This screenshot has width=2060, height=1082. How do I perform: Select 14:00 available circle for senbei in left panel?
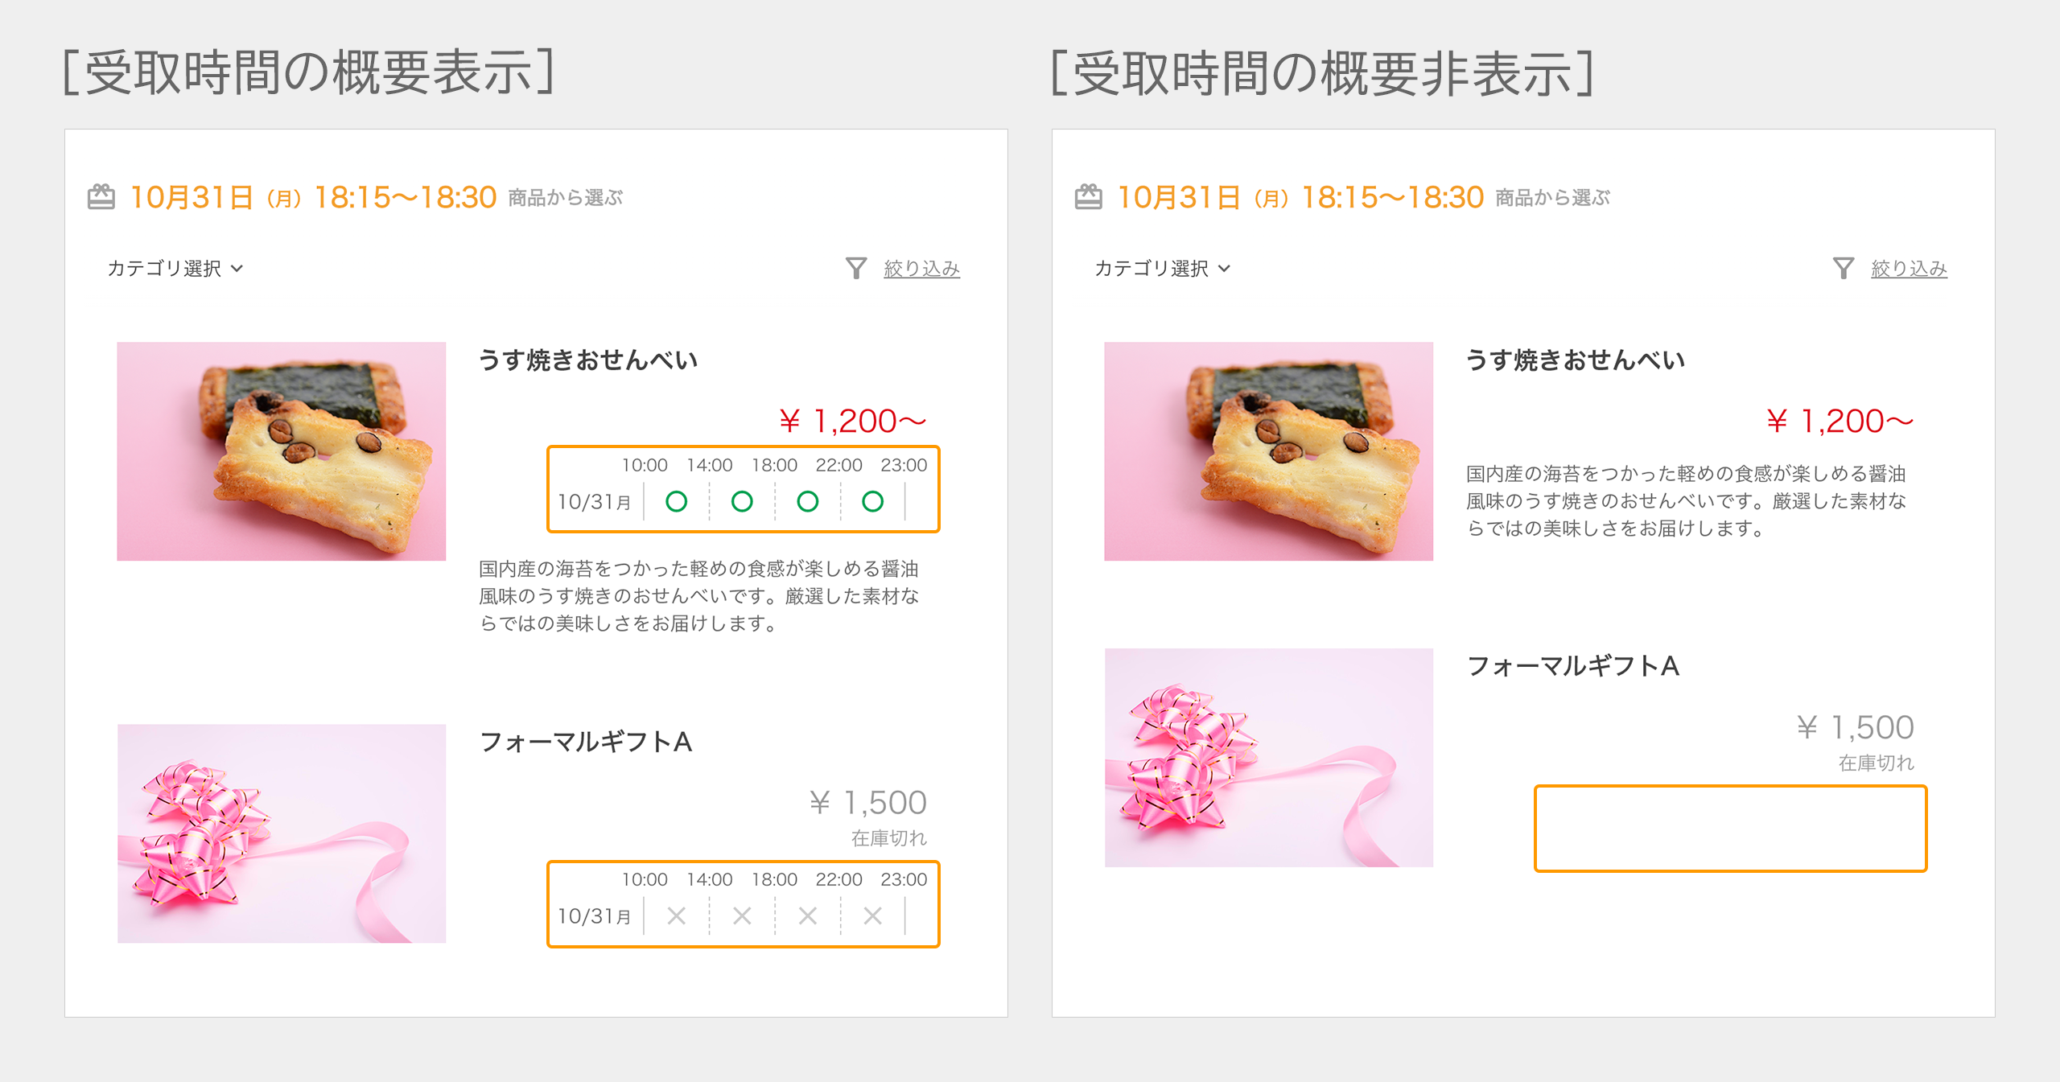[x=742, y=502]
